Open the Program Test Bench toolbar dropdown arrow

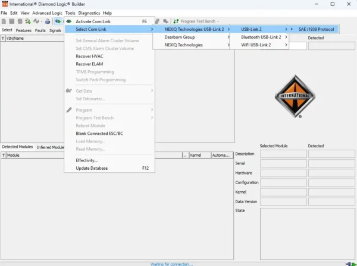(218, 21)
